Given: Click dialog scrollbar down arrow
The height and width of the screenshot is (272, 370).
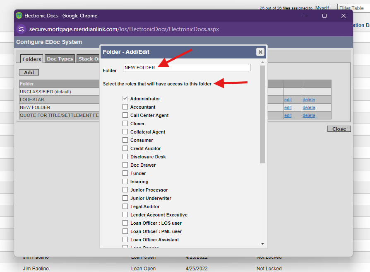Looking at the screenshot, I should tap(262, 244).
